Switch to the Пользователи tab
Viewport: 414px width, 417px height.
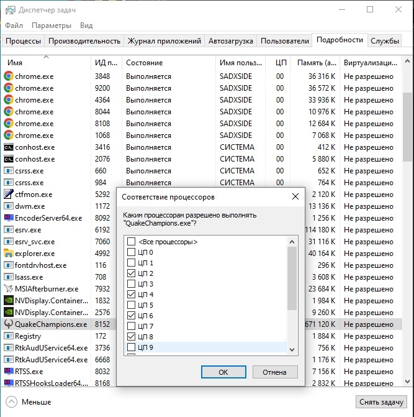coord(285,41)
